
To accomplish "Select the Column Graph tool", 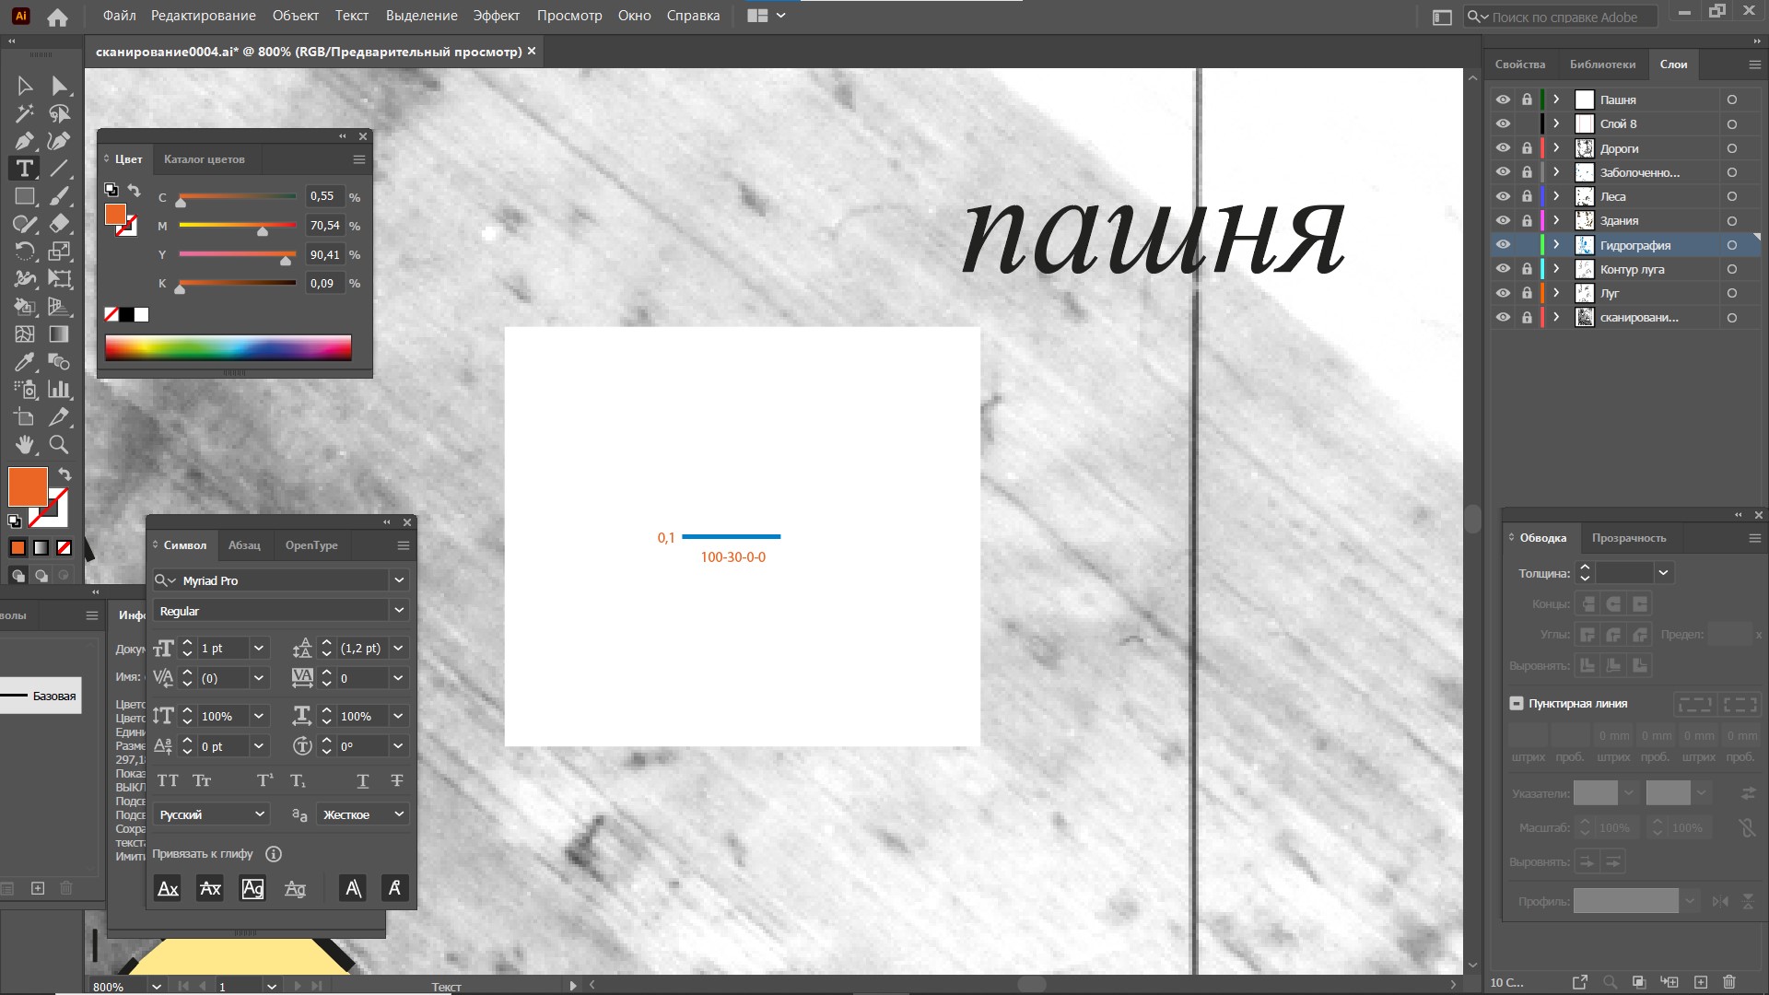I will tap(59, 389).
